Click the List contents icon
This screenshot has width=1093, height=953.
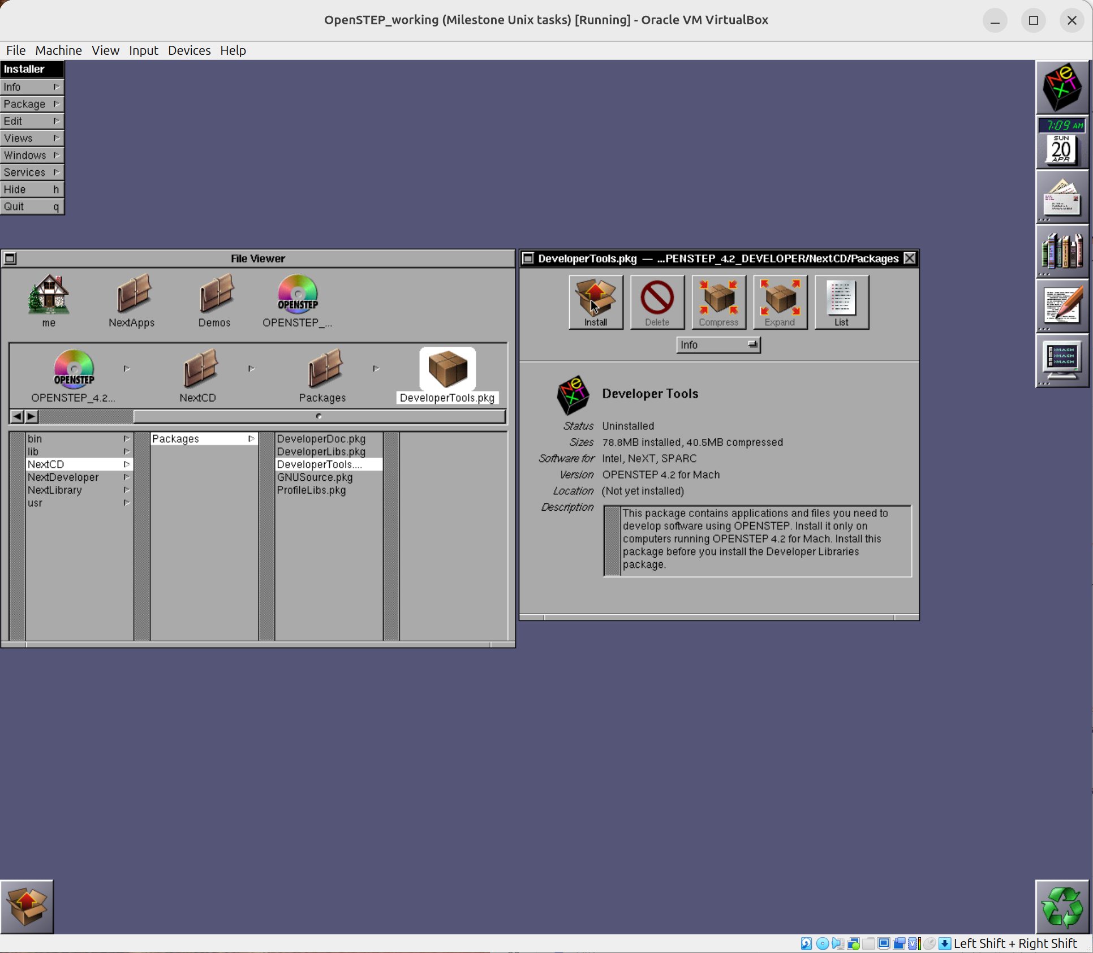pos(841,301)
